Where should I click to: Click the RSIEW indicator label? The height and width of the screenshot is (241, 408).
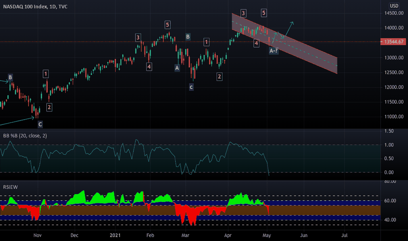click(11, 187)
